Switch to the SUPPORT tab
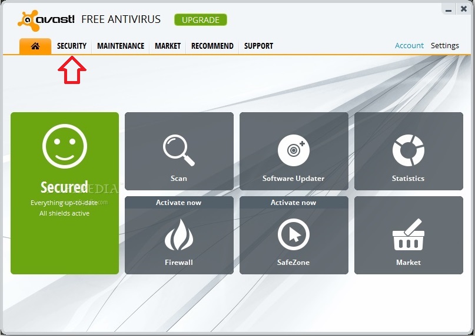475x336 pixels. click(258, 46)
